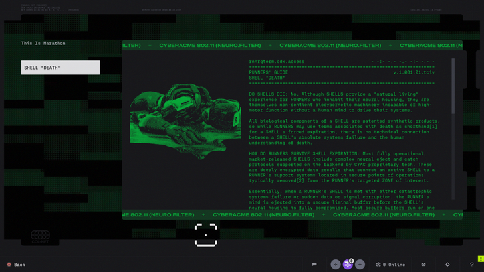
Task: Go back using the Back button
Action: (16, 264)
